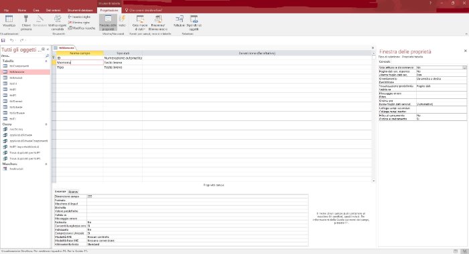469x254 pixels.
Task: Switch to the Home ribbon tab
Action: pyautogui.click(x=22, y=10)
